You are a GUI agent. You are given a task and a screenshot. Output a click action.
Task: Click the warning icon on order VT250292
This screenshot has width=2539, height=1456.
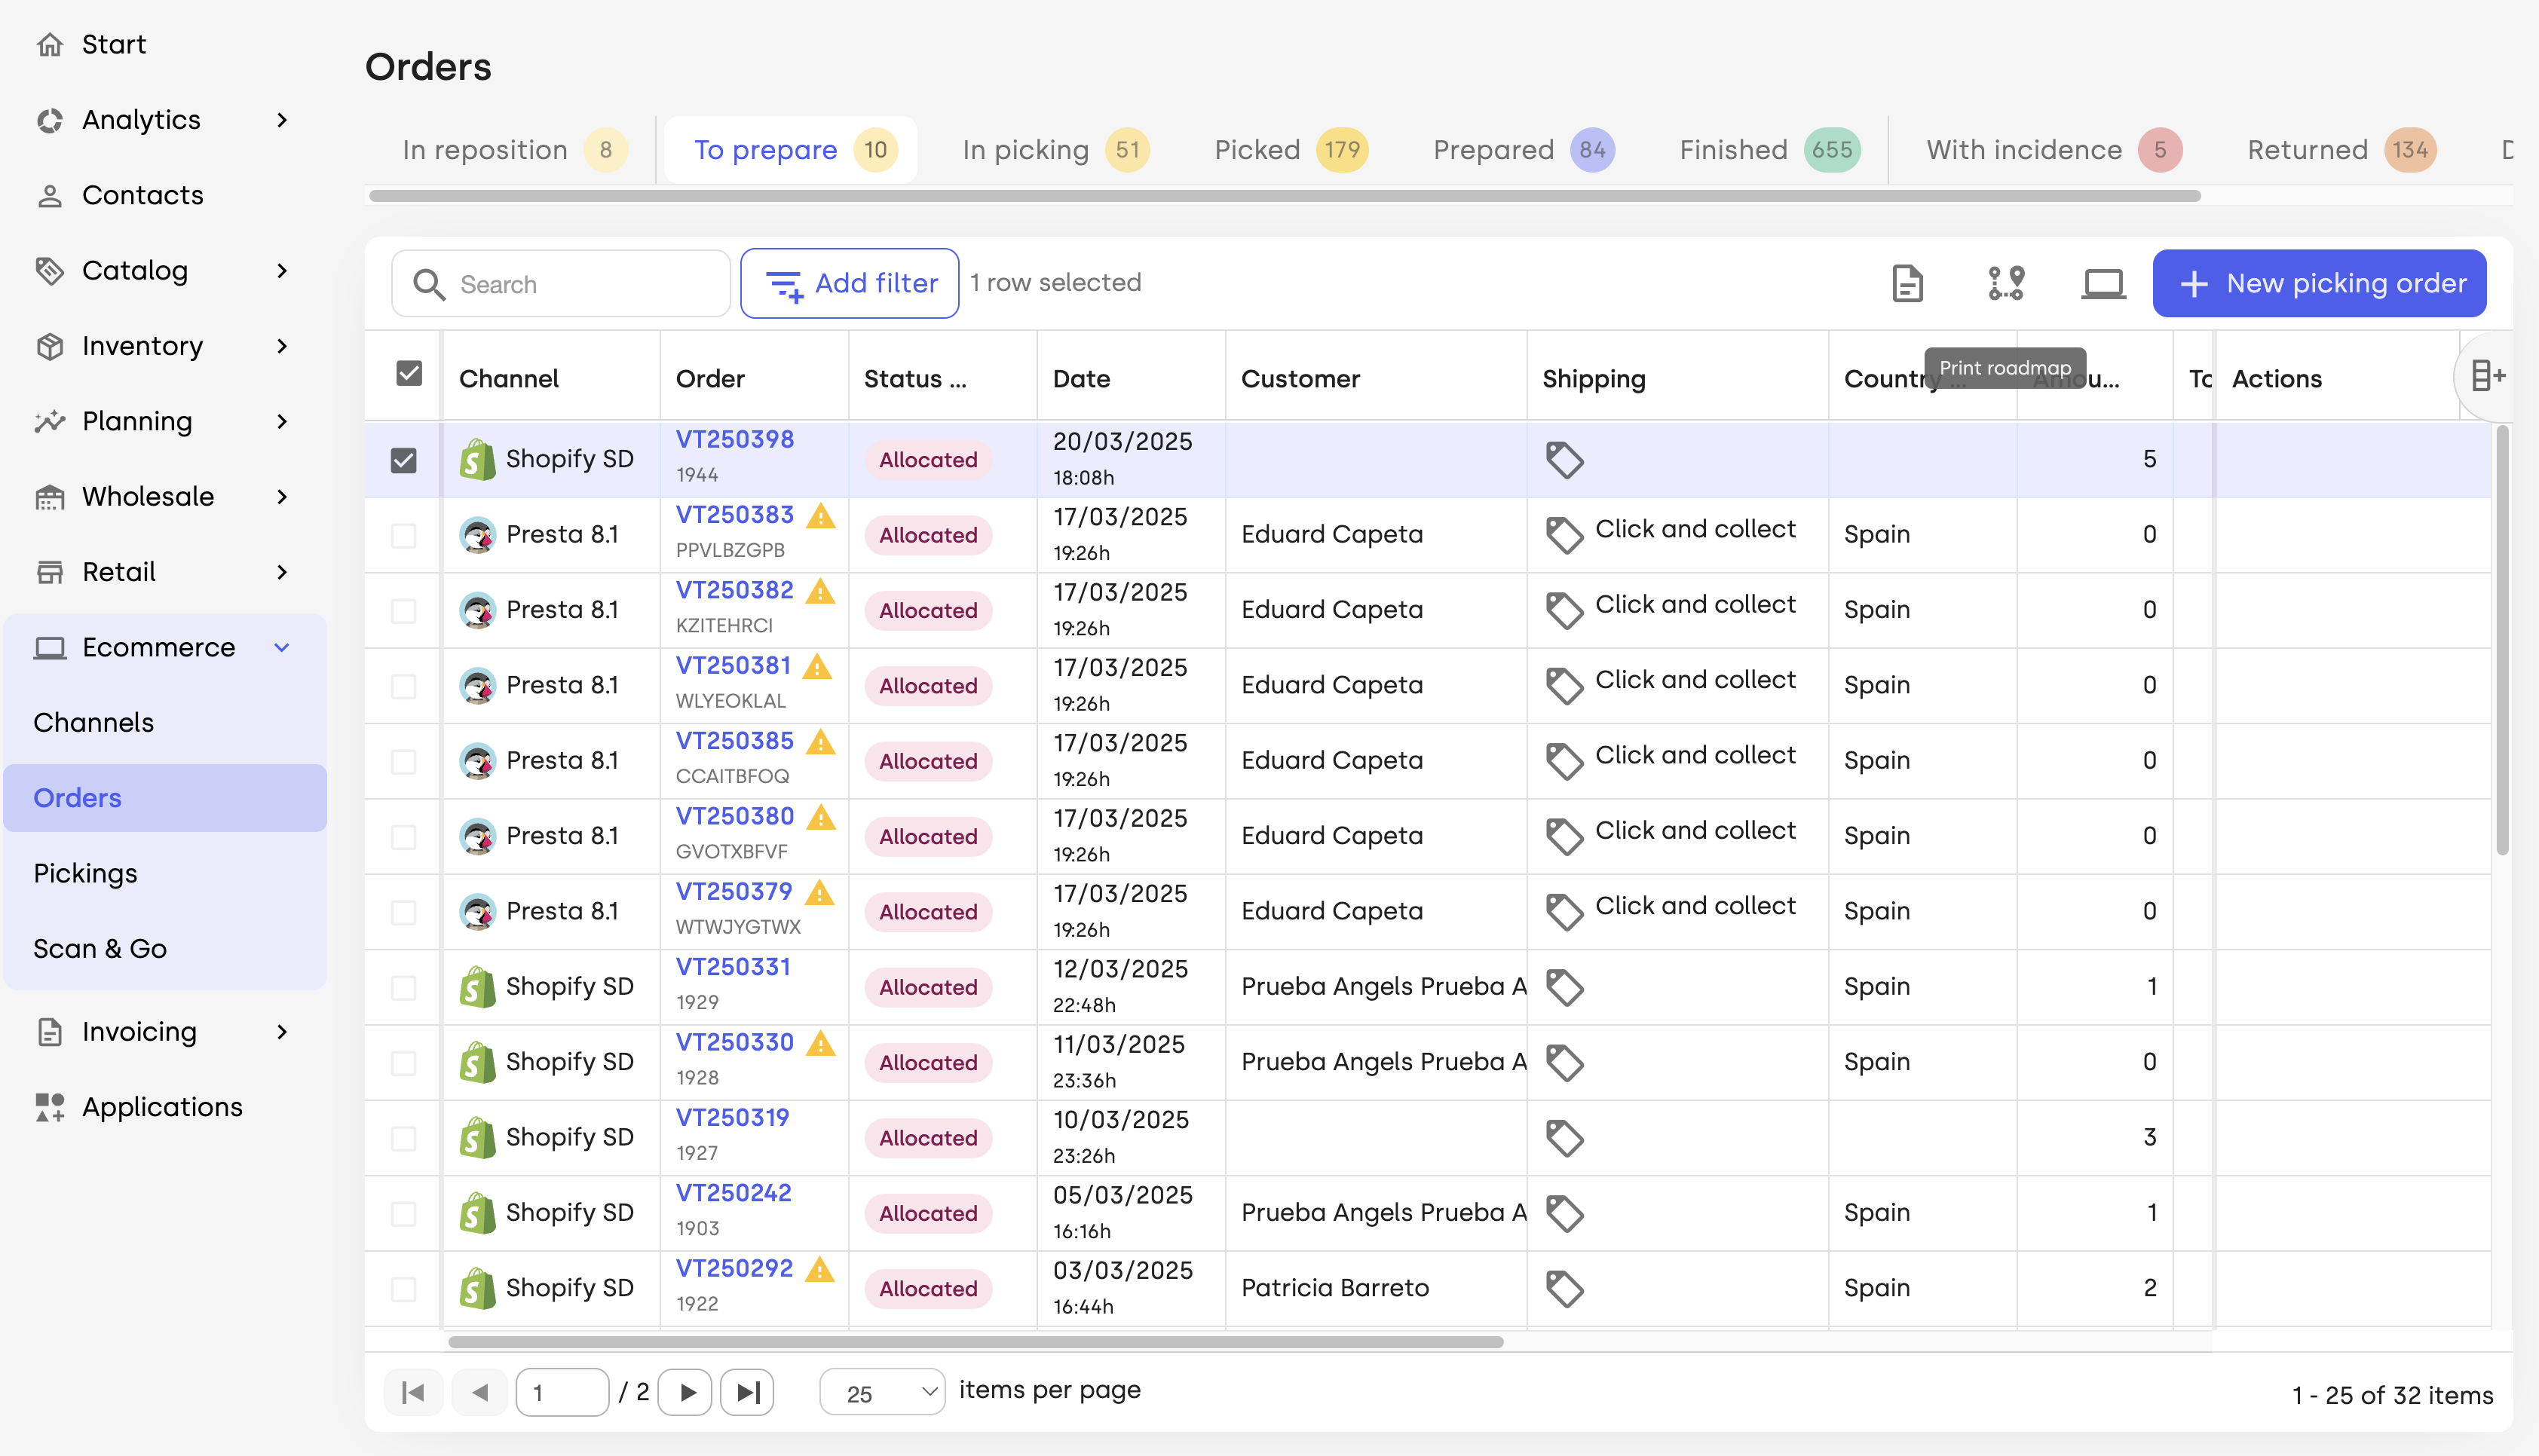[x=820, y=1269]
